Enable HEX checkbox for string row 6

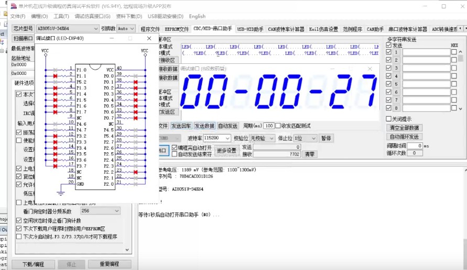(454, 92)
